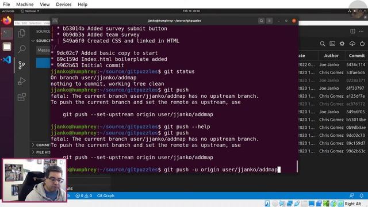Open the Terminal app menu dropdown in top bar

(x=30, y=11)
